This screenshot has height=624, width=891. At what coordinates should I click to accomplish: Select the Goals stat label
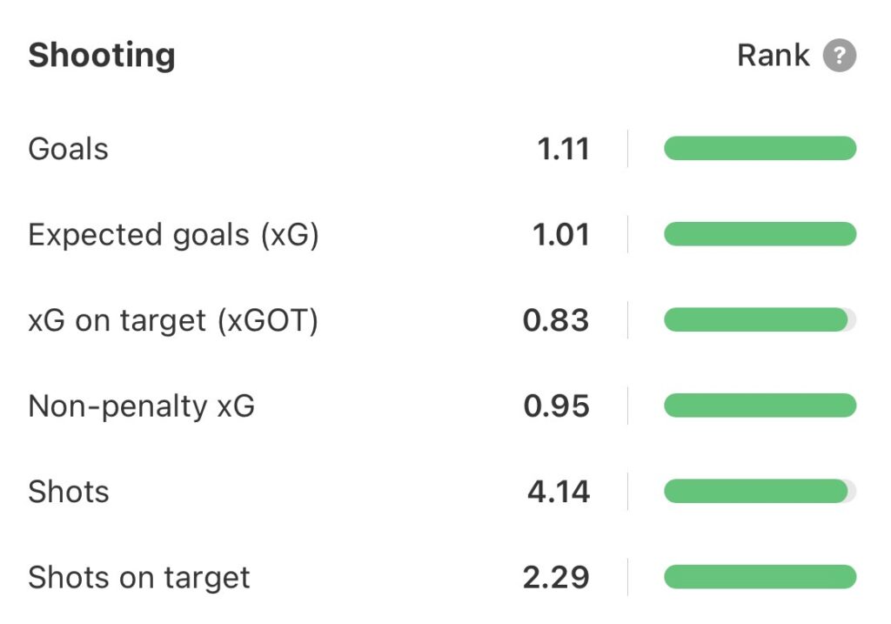[x=69, y=149]
